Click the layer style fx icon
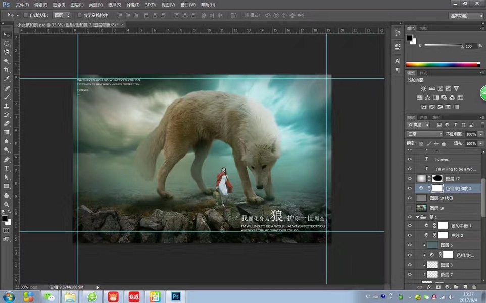This screenshot has height=303, width=486. [429, 287]
